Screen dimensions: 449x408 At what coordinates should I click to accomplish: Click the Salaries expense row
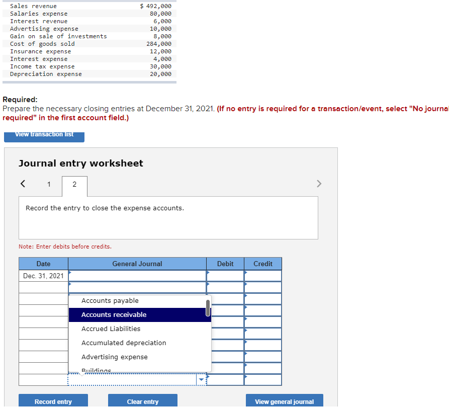[89, 14]
